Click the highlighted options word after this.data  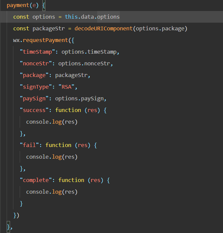click(x=108, y=17)
